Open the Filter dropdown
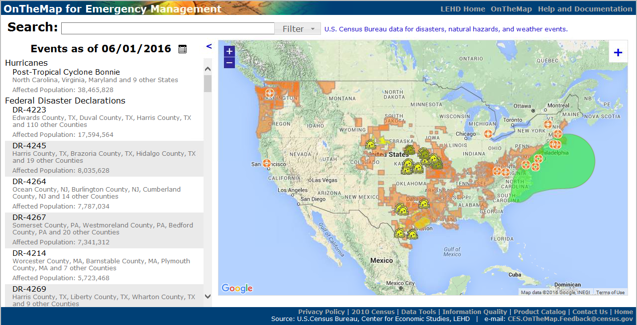Screen dimensions: 637x325 point(298,29)
